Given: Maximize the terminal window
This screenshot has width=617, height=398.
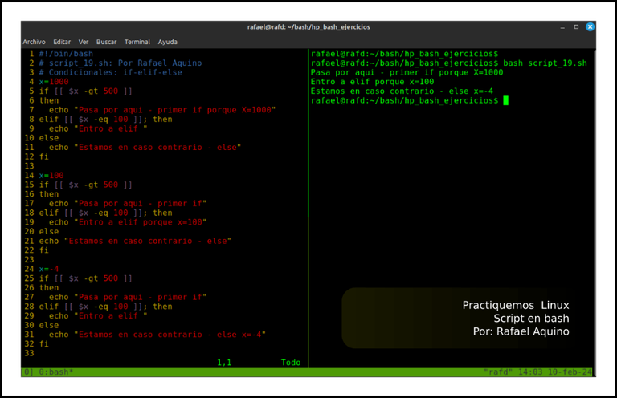Looking at the screenshot, I should (576, 26).
